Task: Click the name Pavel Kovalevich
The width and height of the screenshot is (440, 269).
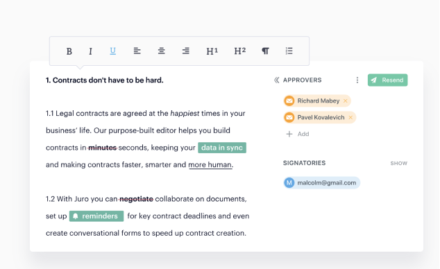Action: [x=321, y=117]
